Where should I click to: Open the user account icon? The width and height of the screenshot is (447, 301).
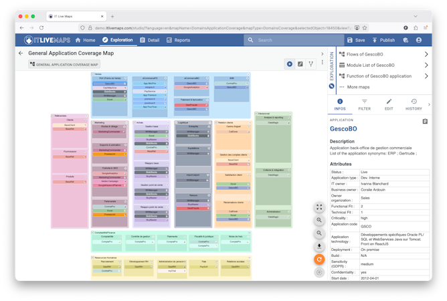(x=419, y=40)
